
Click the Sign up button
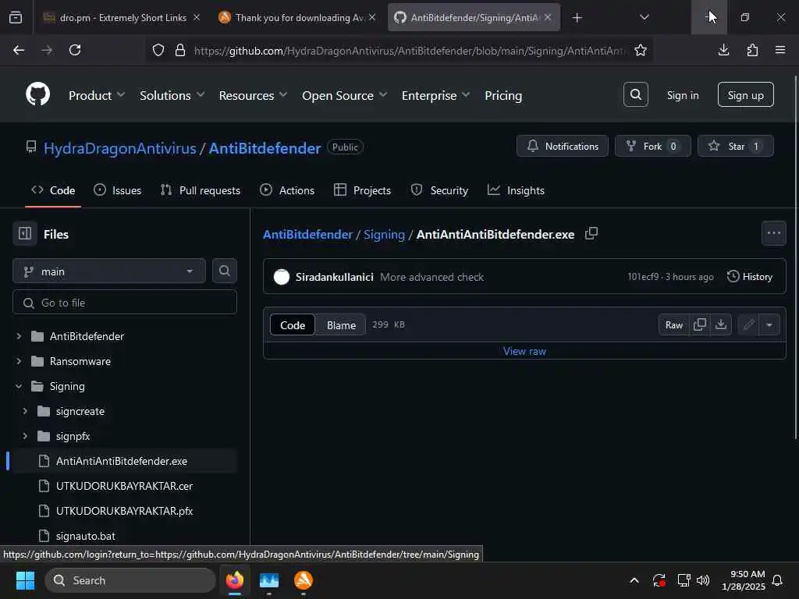(x=745, y=94)
